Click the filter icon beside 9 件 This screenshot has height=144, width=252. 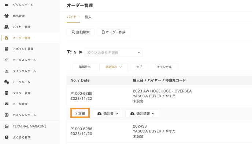69,52
